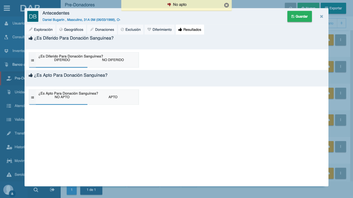Image resolution: width=353 pixels, height=198 pixels.
Task: Open the Daniel Bugarín patient details link
Action: pyautogui.click(x=81, y=20)
